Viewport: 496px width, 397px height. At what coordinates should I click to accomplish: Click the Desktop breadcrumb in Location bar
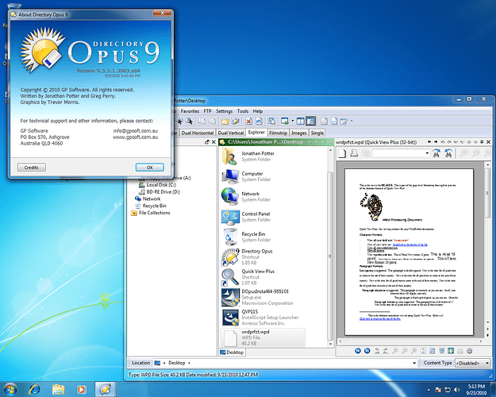(x=176, y=363)
